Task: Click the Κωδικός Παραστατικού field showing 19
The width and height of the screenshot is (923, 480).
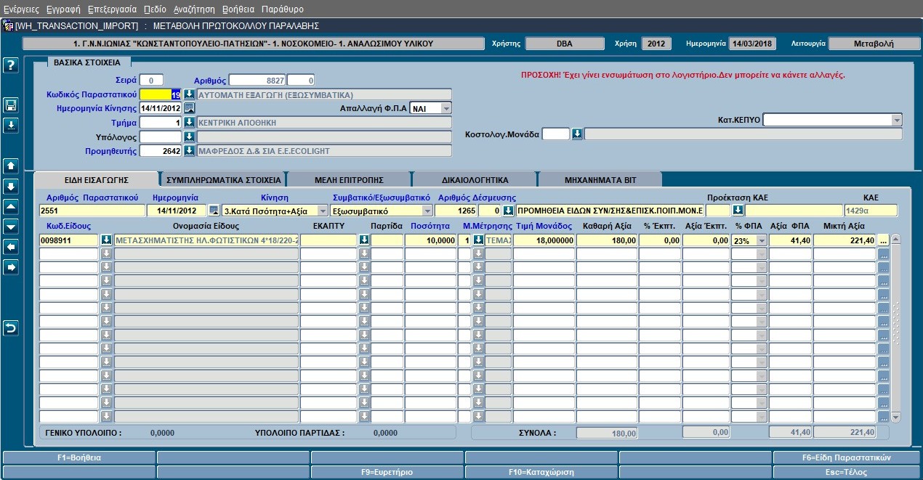Action: pyautogui.click(x=161, y=94)
